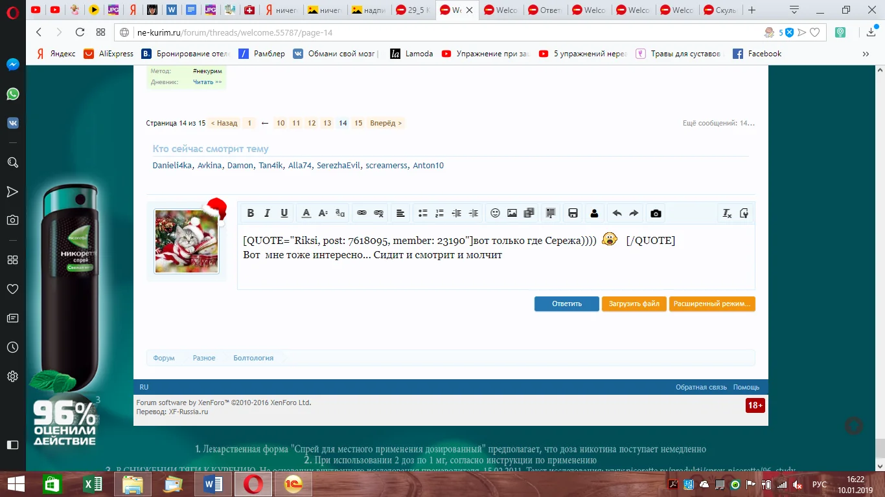Open the Болтология breadcrumb
Screen dimensions: 885x497
click(x=253, y=358)
